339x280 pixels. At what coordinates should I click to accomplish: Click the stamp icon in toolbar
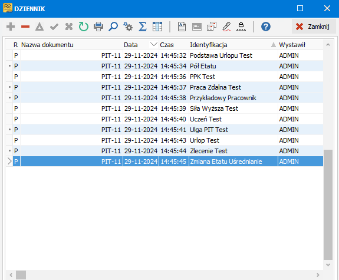(x=241, y=27)
